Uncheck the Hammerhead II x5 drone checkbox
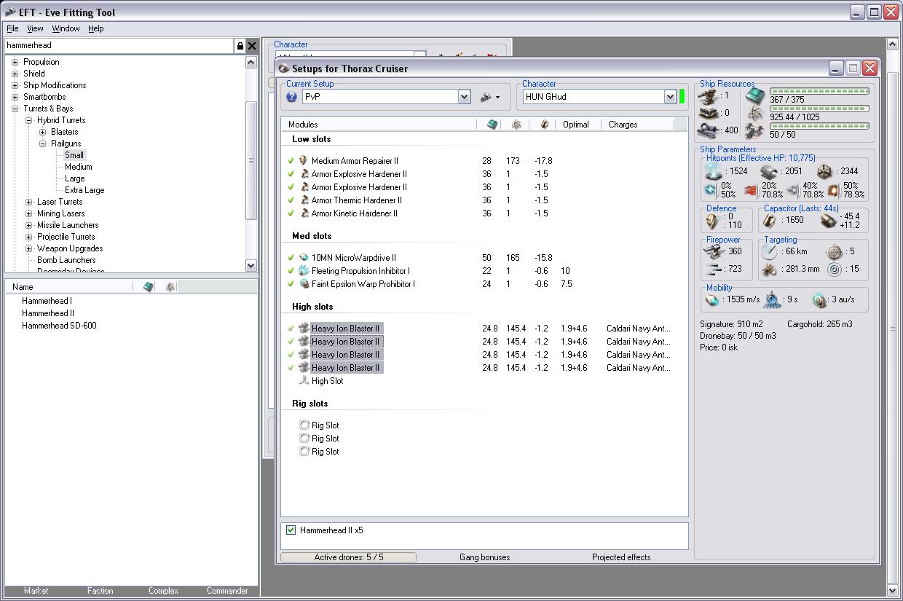Viewport: 903px width, 601px height. pos(291,530)
